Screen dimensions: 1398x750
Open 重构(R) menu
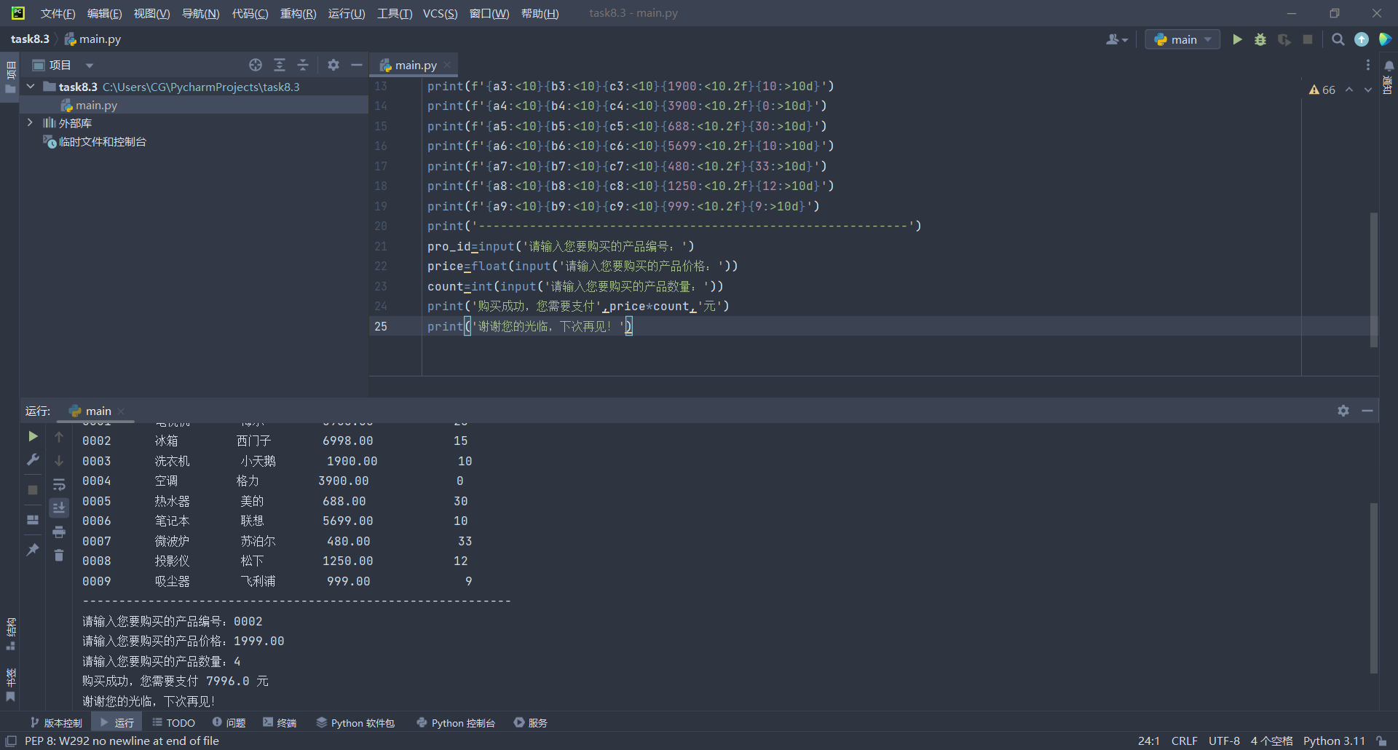(x=298, y=13)
